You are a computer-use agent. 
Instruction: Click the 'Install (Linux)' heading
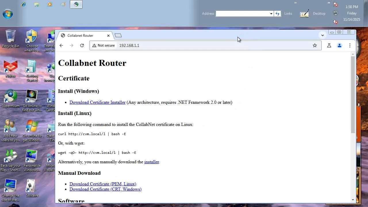[75, 113]
